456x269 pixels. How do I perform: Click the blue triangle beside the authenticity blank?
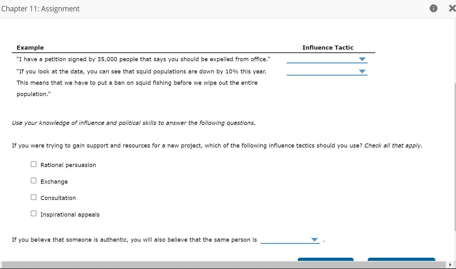[x=314, y=239]
